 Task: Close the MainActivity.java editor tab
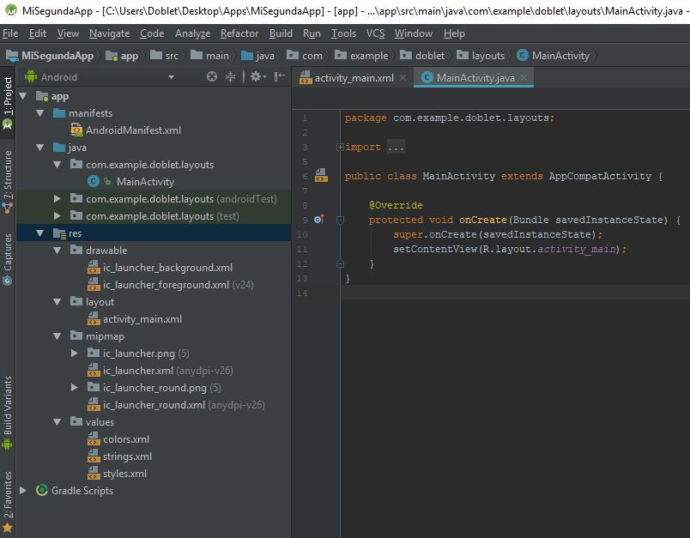[x=525, y=78]
